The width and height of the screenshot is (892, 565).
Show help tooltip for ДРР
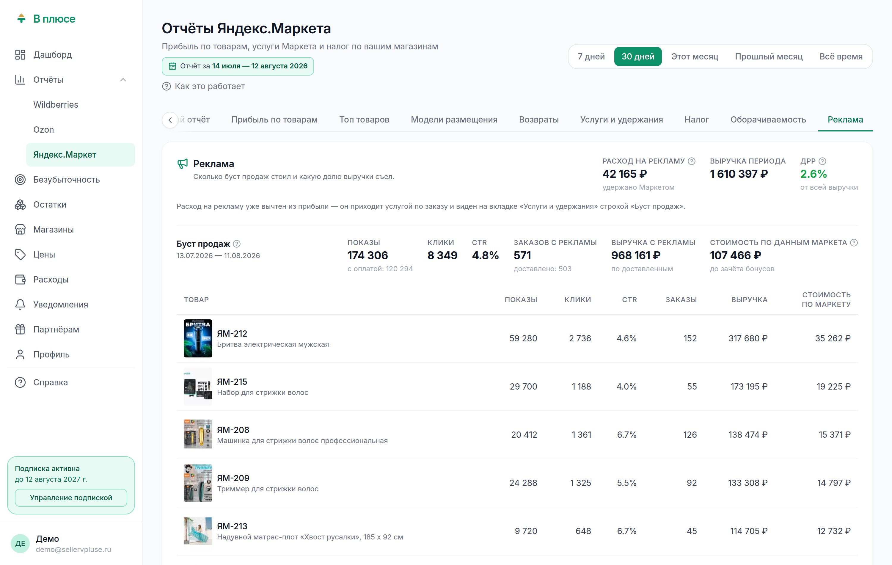pos(822,161)
